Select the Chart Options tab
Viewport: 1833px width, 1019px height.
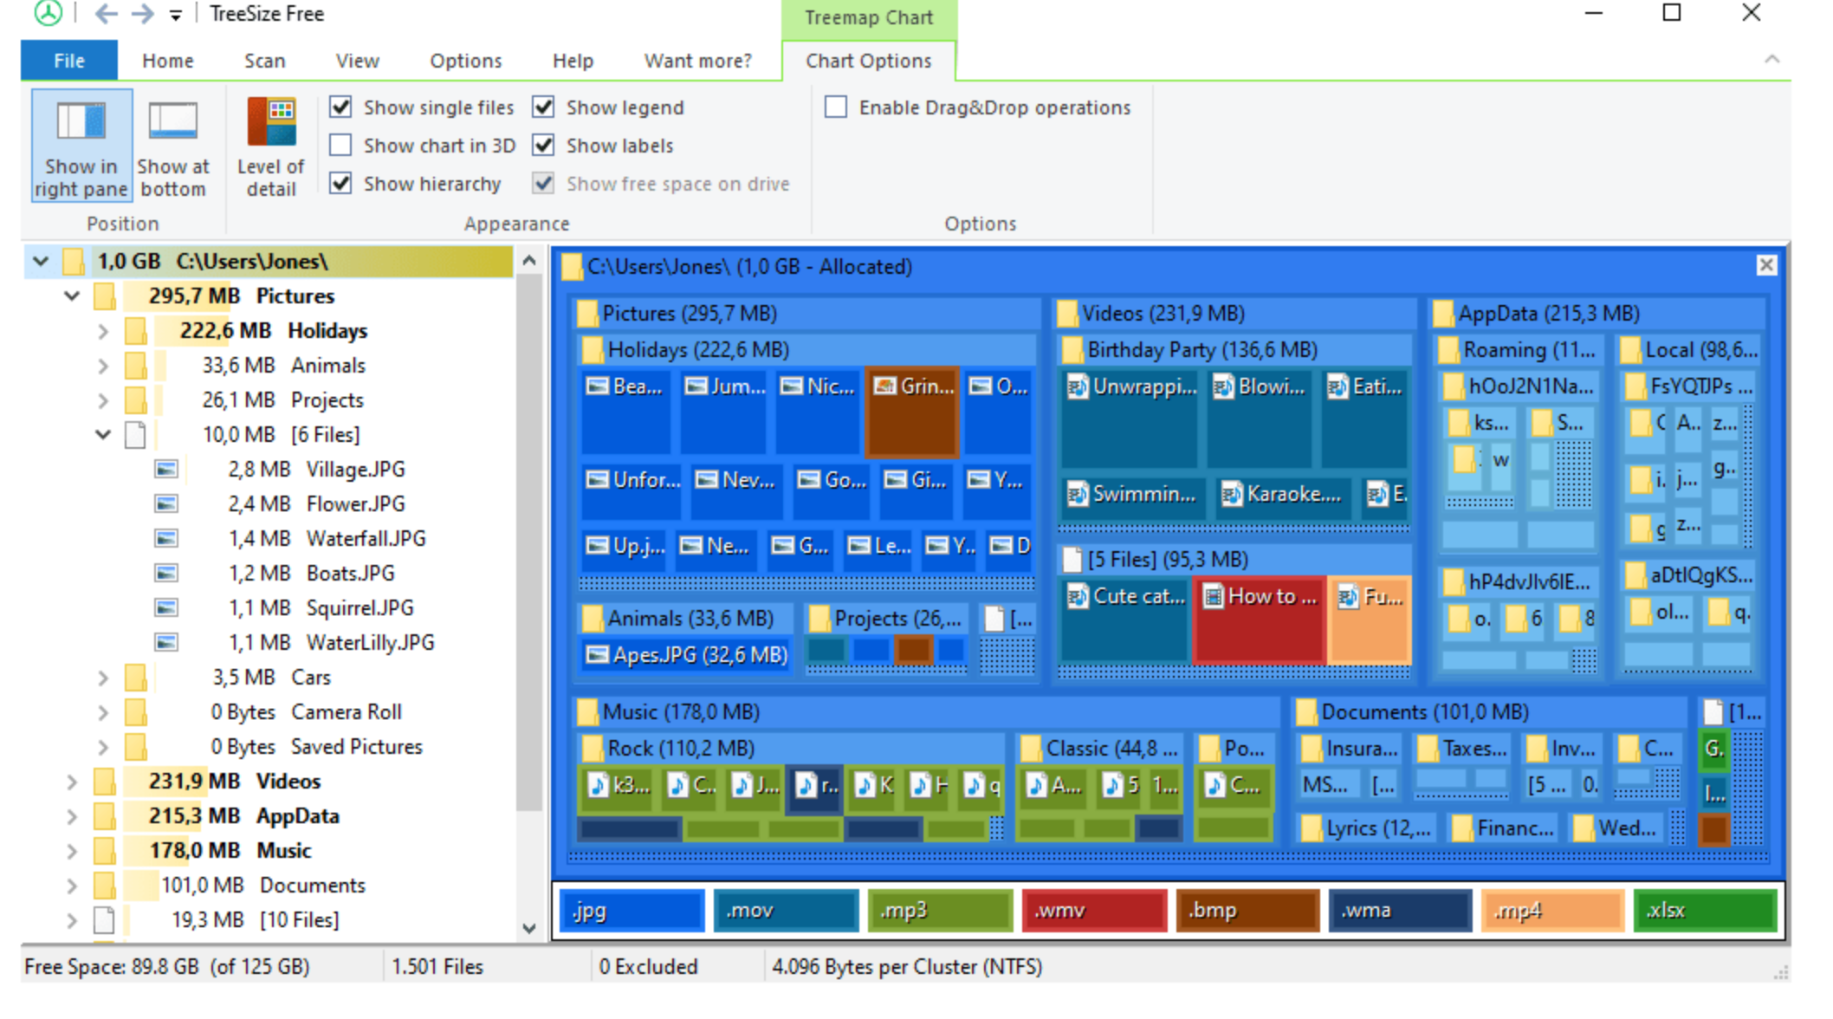(x=869, y=61)
